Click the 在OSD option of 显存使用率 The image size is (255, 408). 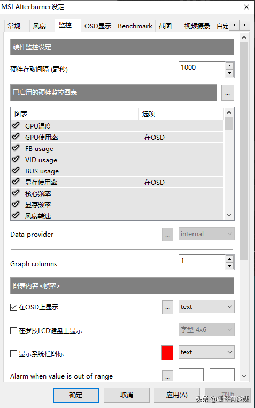[x=154, y=183]
